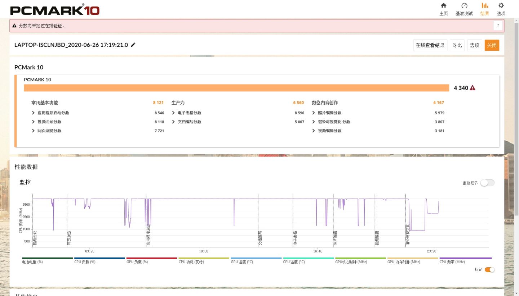Click the question mark help button
Image resolution: width=519 pixels, height=296 pixels.
click(x=498, y=26)
